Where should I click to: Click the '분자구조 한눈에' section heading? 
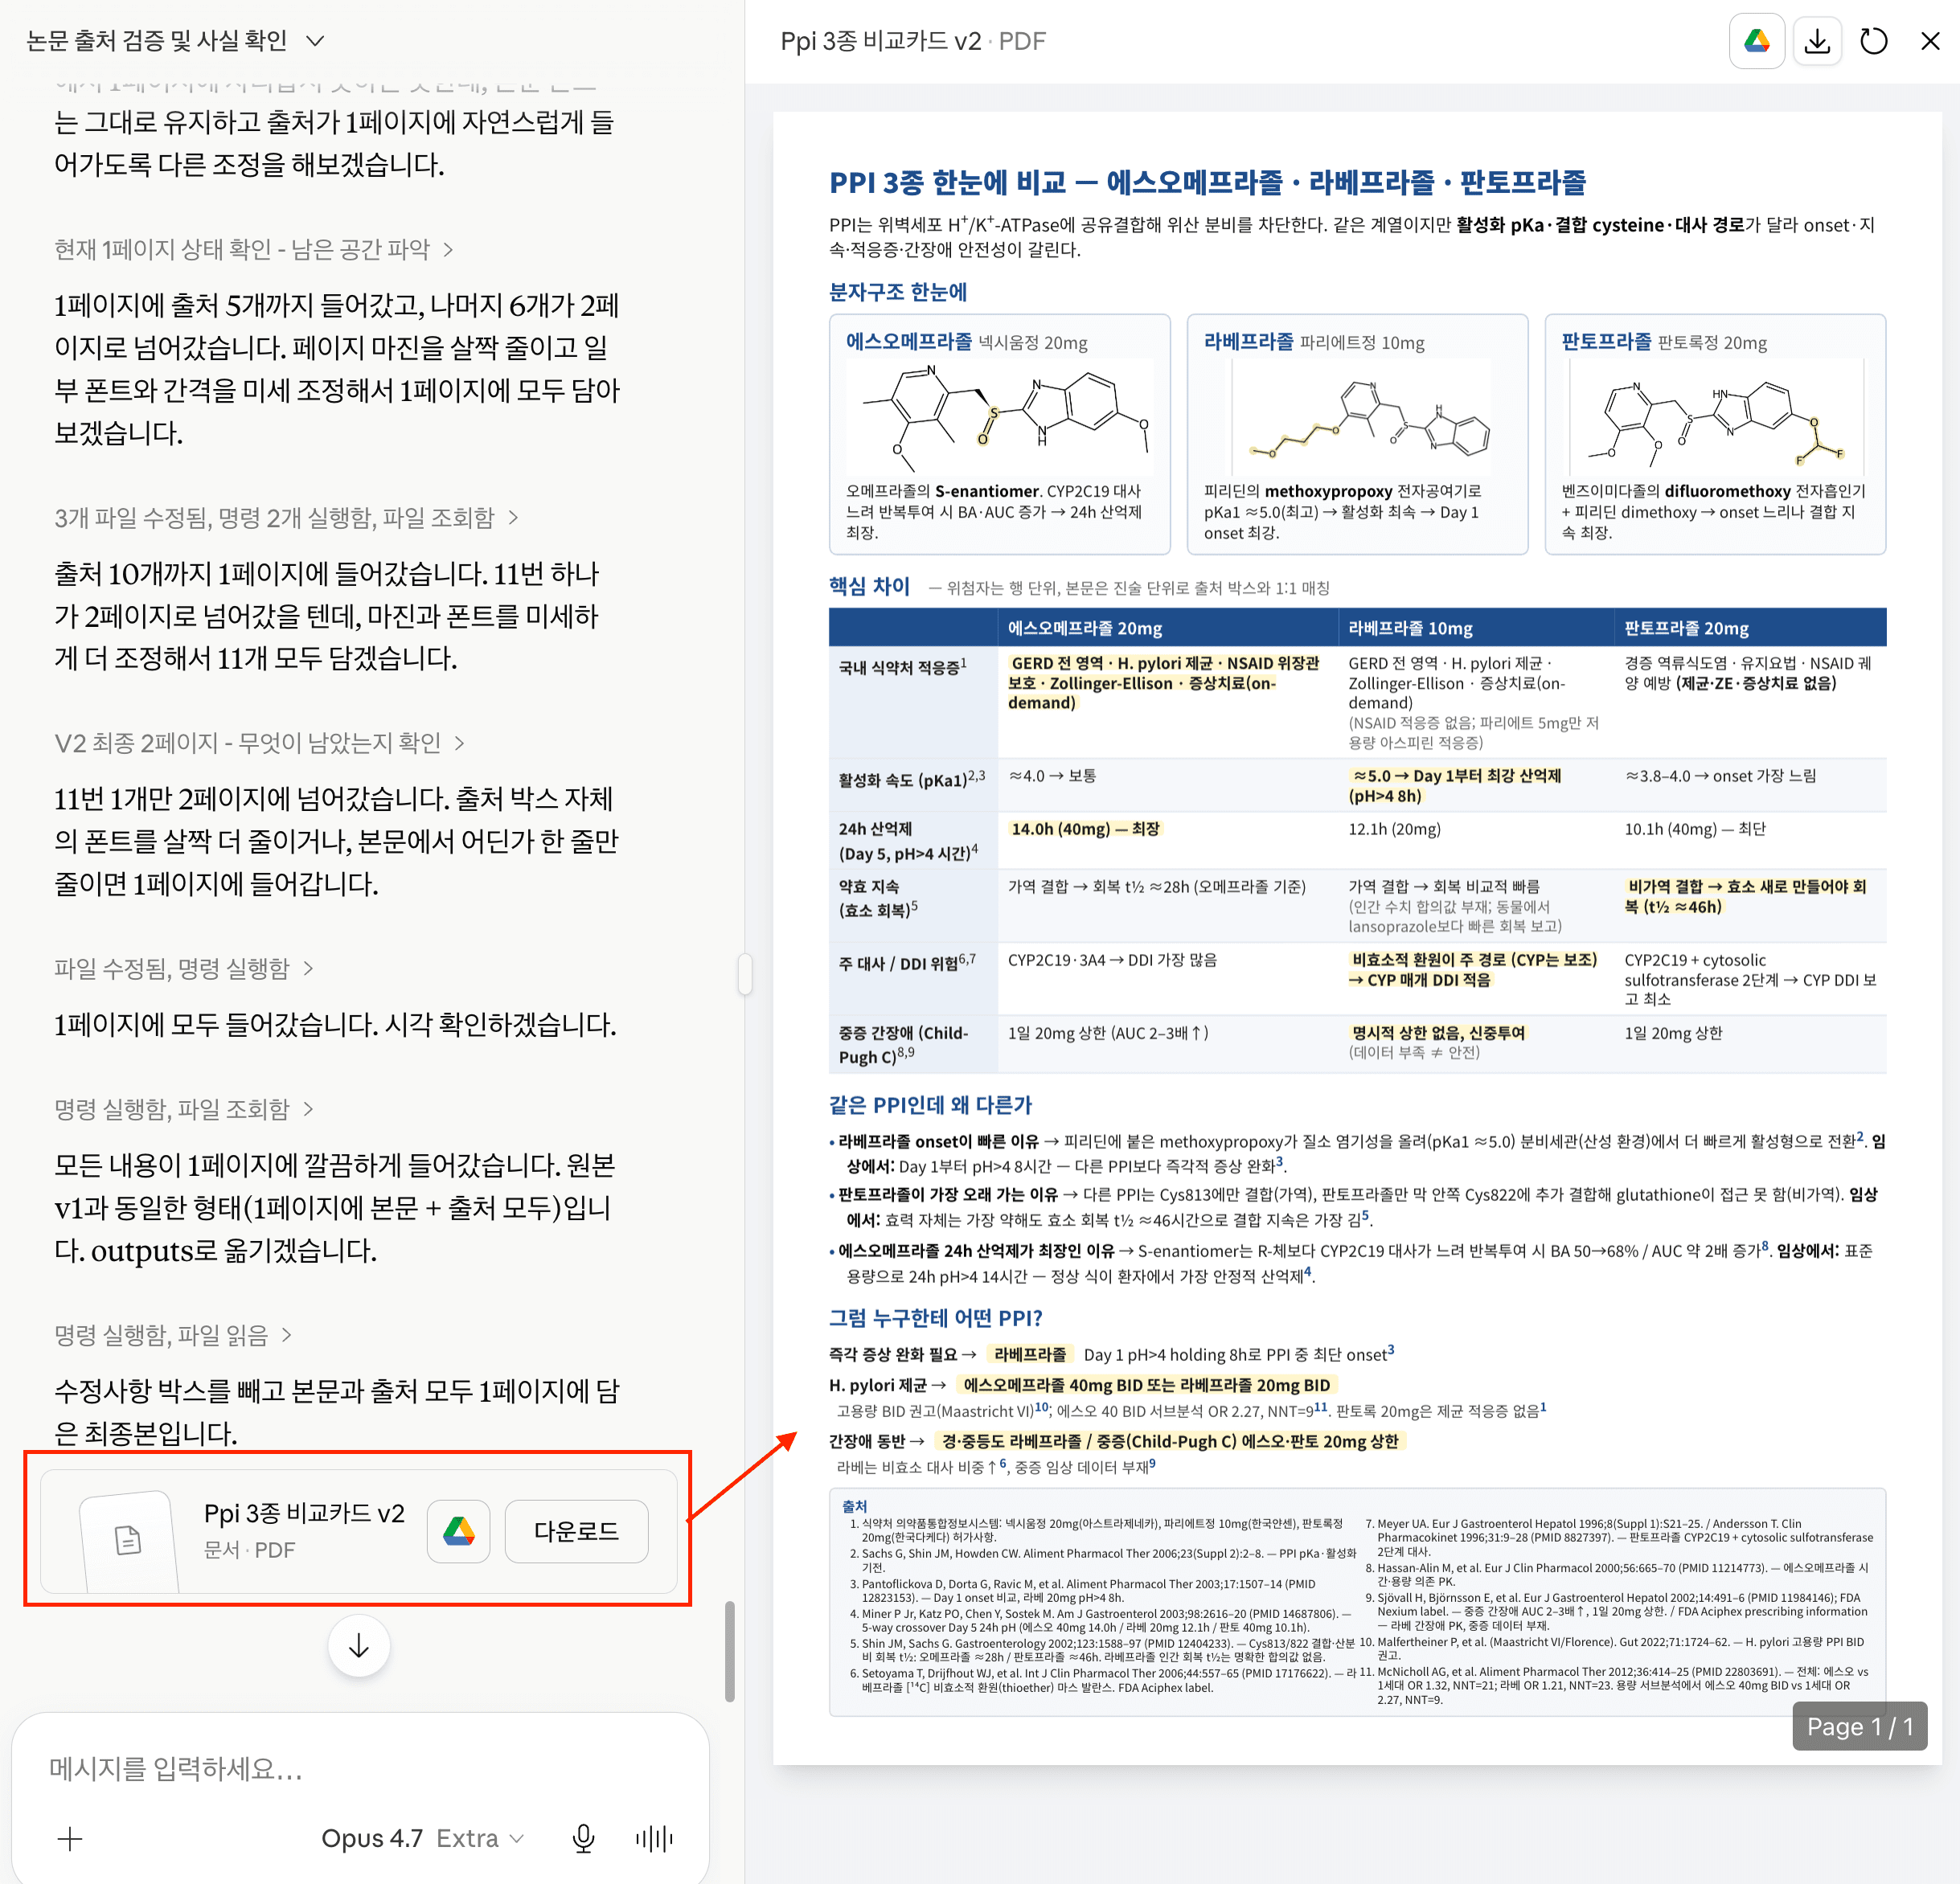tap(898, 292)
